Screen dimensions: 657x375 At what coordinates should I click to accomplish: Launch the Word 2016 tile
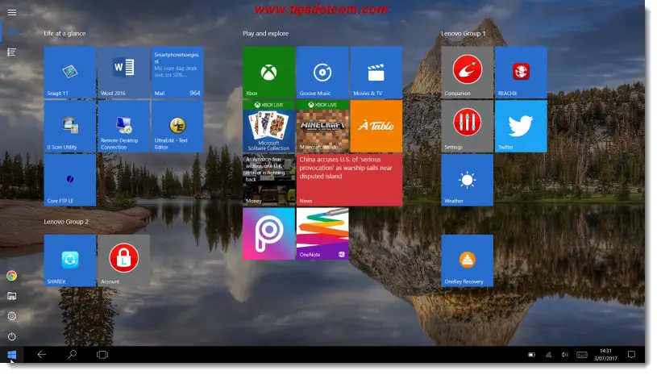[x=123, y=73]
